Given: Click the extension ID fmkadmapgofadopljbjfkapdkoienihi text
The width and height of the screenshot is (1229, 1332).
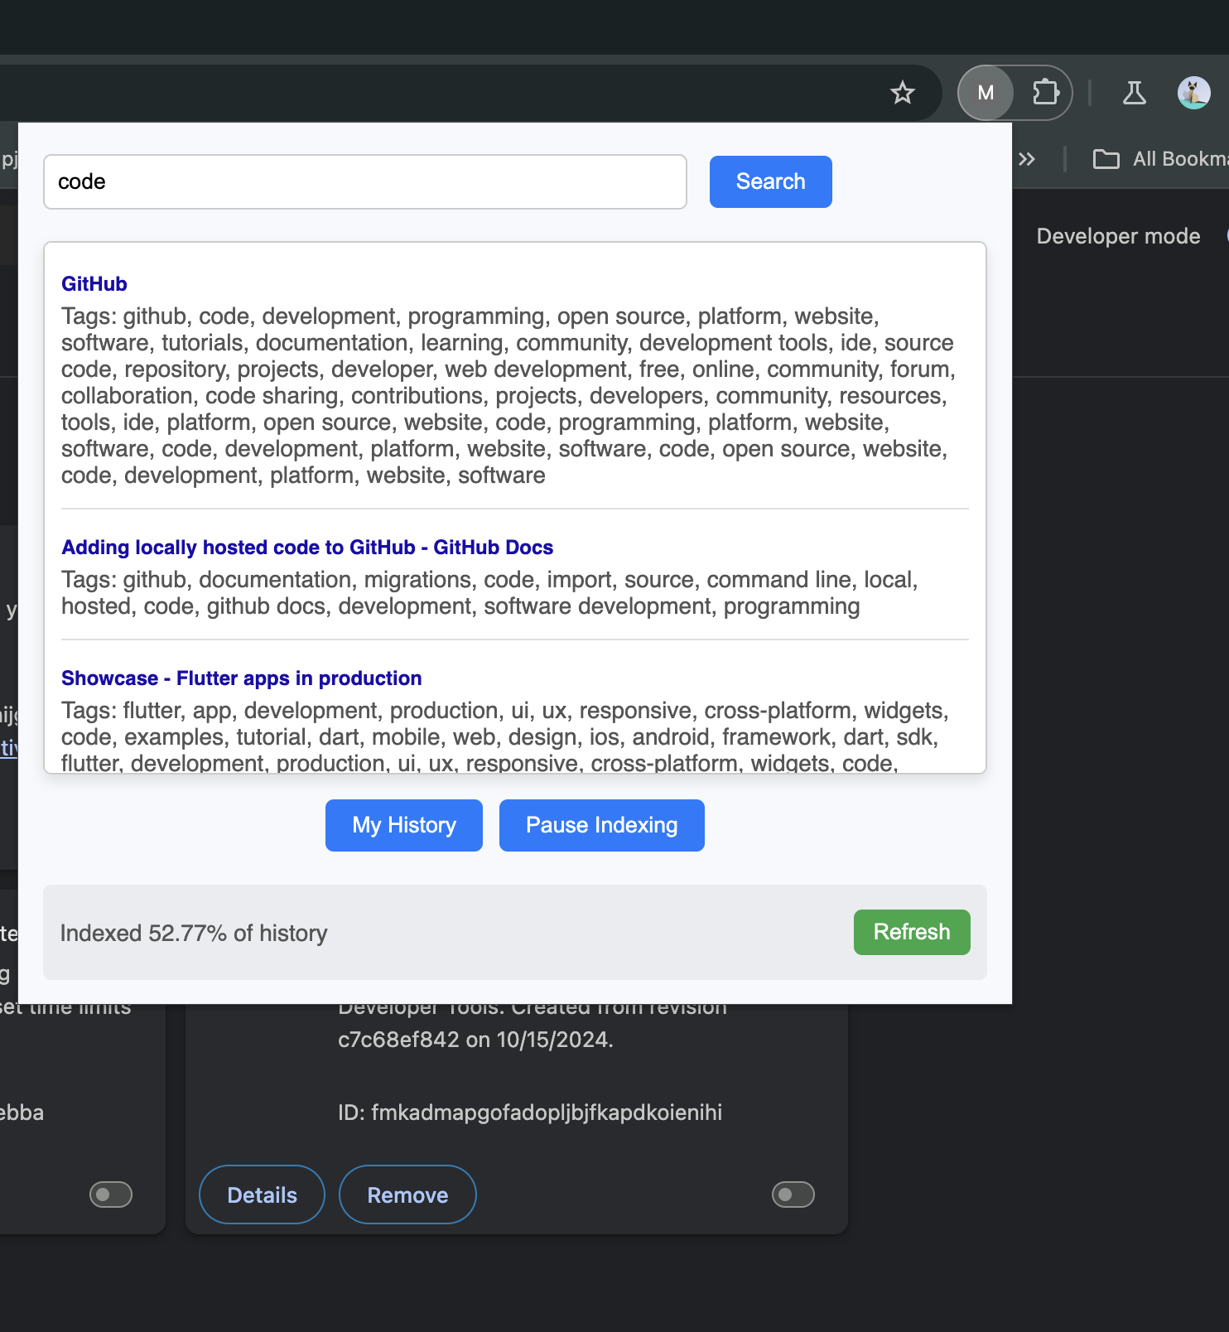Looking at the screenshot, I should coord(530,1112).
